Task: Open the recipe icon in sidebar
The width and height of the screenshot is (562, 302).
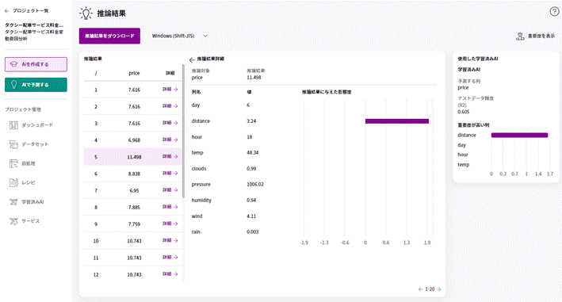Action: coord(13,182)
